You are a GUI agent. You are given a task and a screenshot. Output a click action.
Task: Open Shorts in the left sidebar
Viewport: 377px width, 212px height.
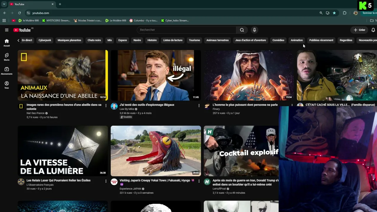(x=6, y=57)
